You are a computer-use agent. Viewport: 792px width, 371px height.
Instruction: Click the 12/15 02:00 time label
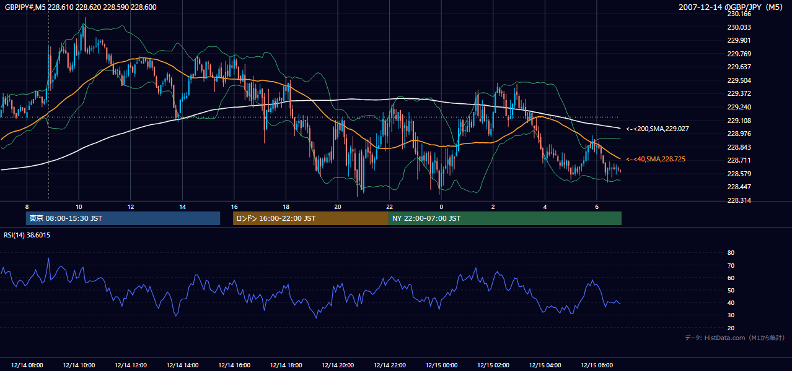click(493, 365)
